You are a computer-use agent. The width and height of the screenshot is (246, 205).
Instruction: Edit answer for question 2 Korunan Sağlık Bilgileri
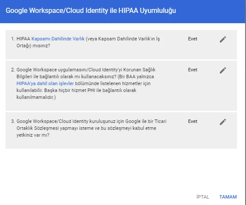pos(223,70)
